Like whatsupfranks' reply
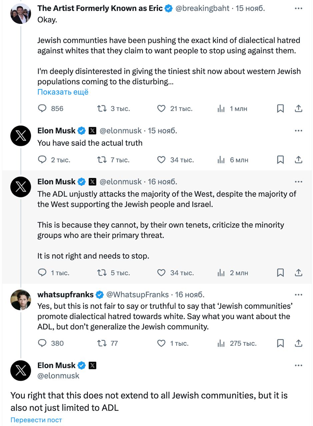Image resolution: width=313 pixels, height=426 pixels. click(161, 343)
